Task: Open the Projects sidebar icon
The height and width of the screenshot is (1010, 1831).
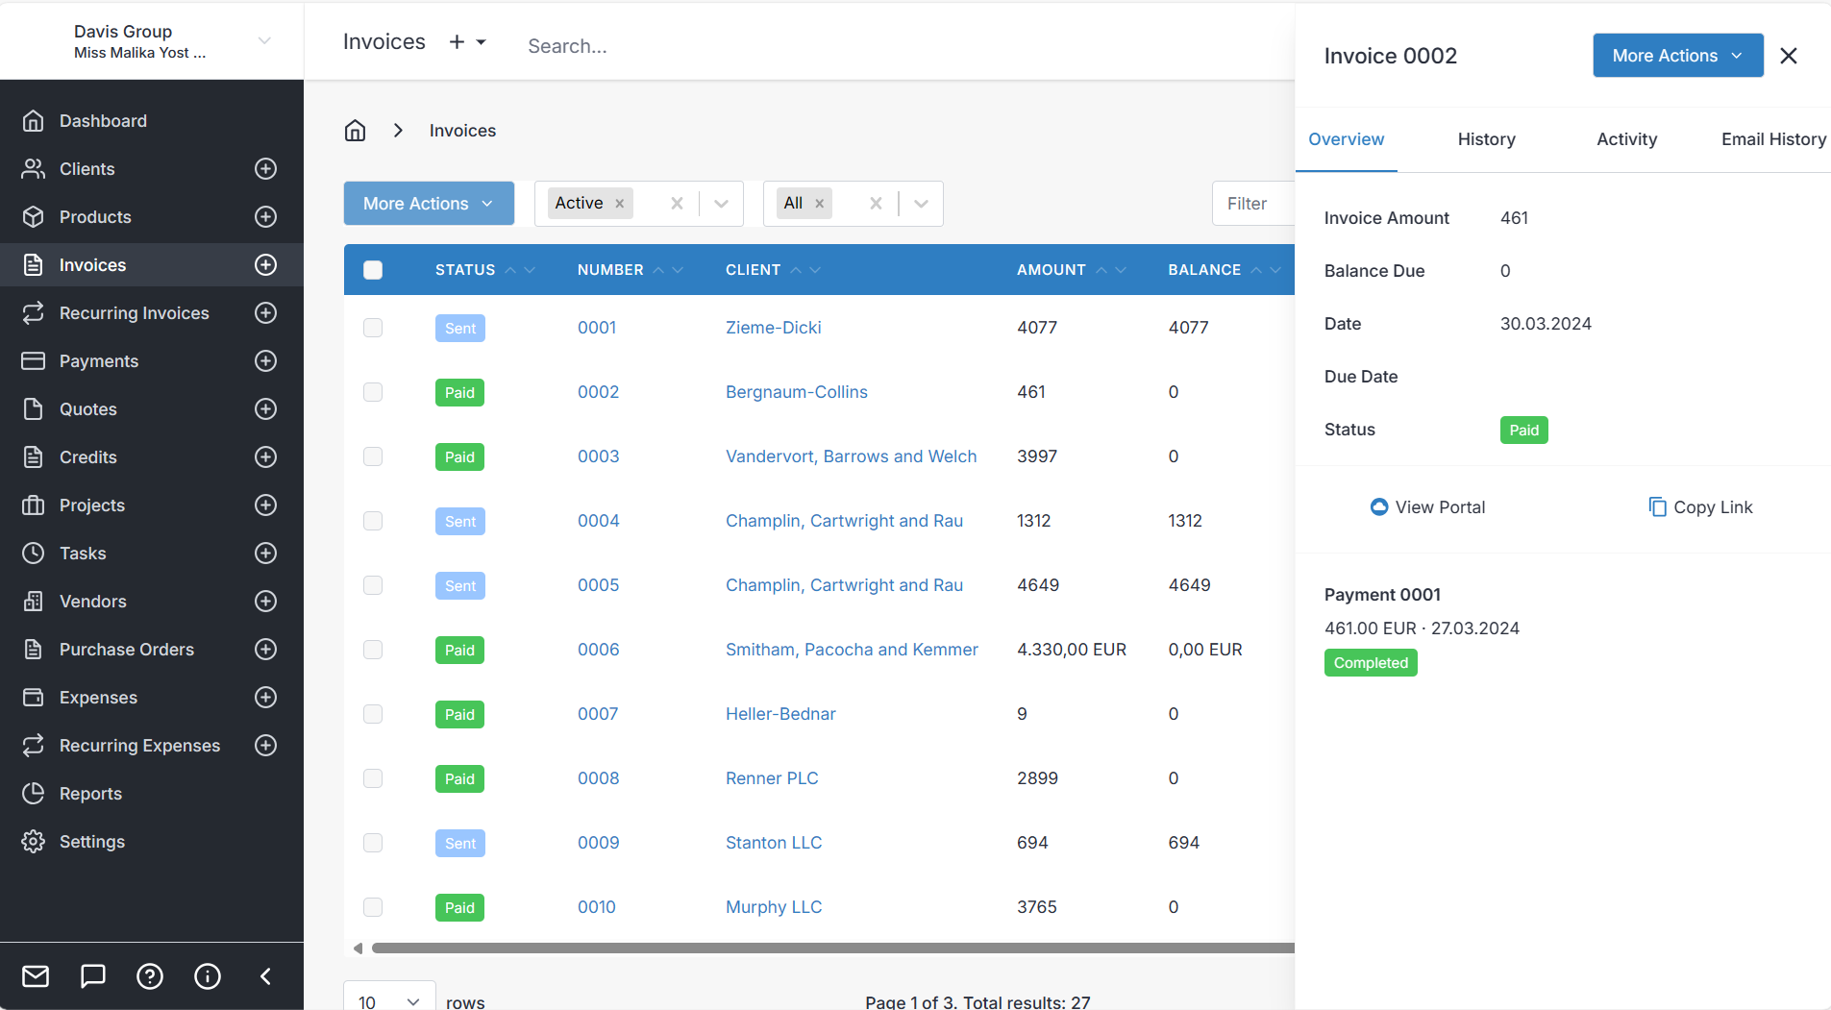Action: [33, 505]
